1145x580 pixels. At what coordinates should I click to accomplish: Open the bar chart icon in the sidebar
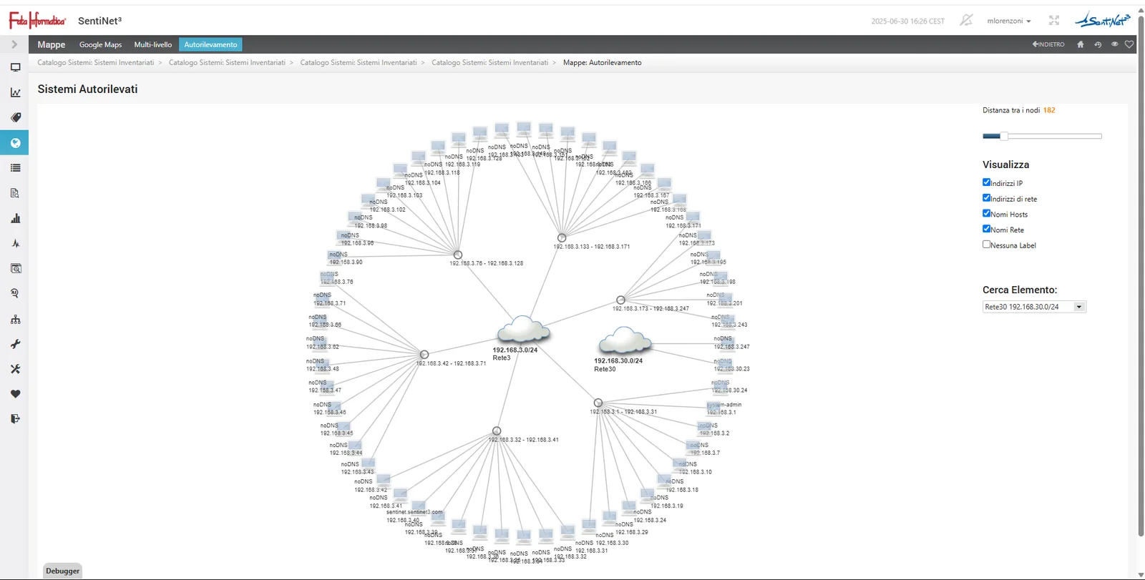[15, 218]
